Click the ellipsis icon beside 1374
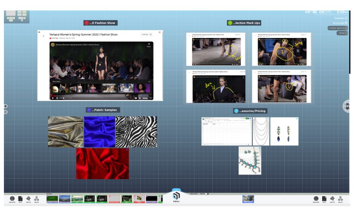This screenshot has height=212, width=354. 346,33
